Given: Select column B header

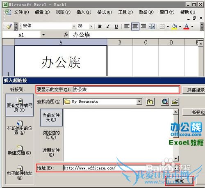Looking at the screenshot, I should click(x=120, y=42).
